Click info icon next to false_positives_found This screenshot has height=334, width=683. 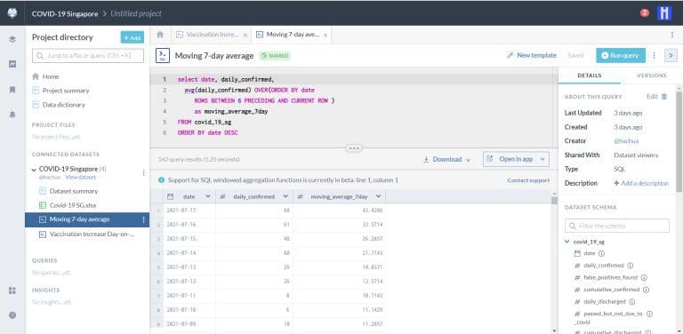(x=644, y=277)
